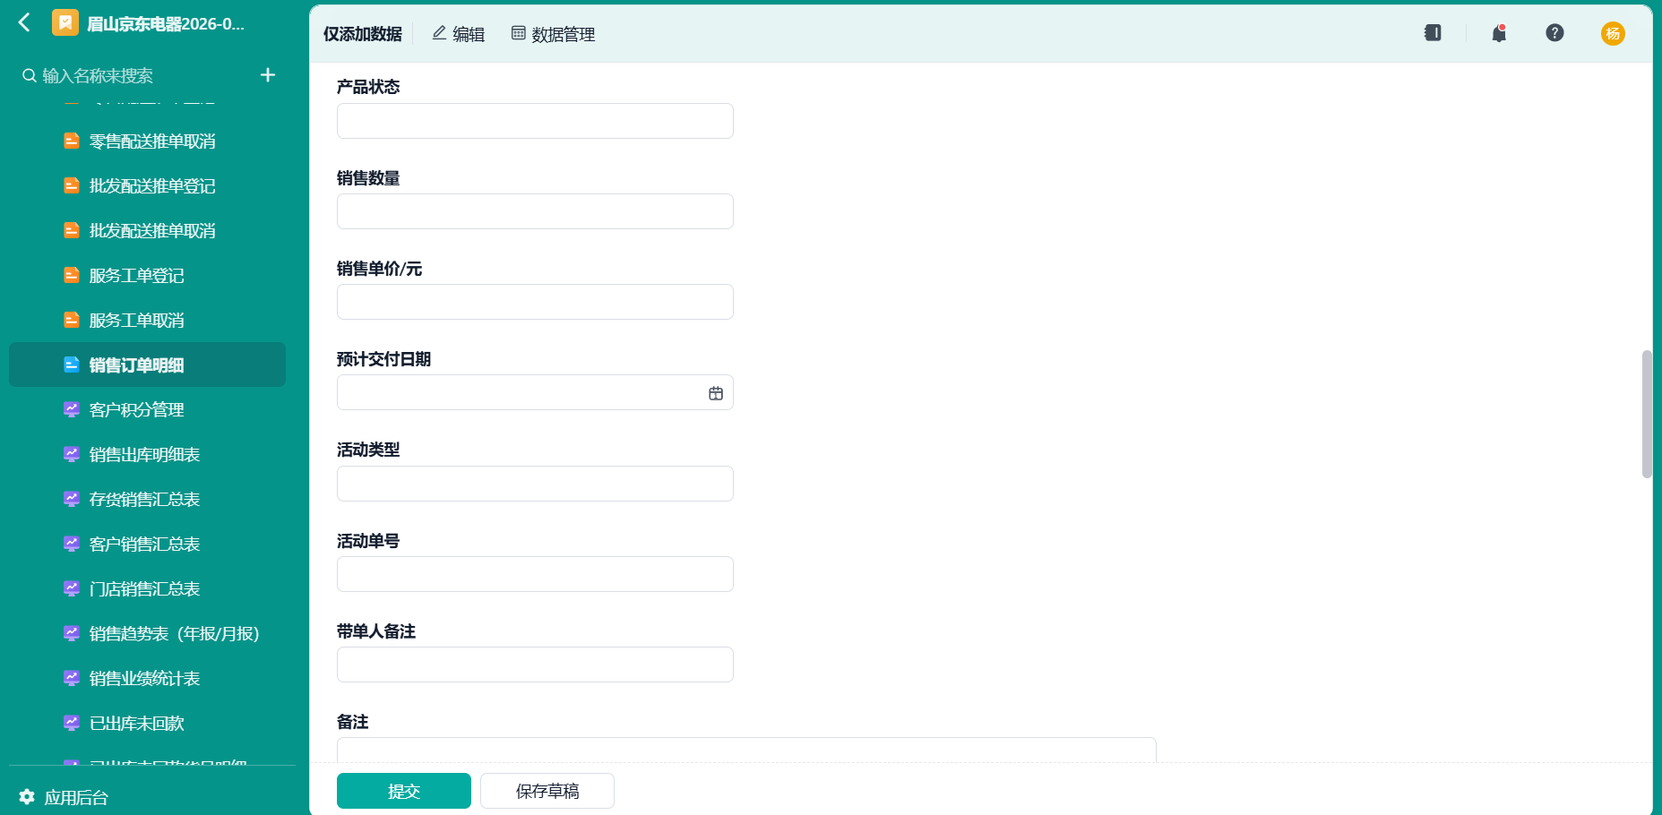Open the 数据管理 tab
The image size is (1662, 815).
tap(553, 34)
